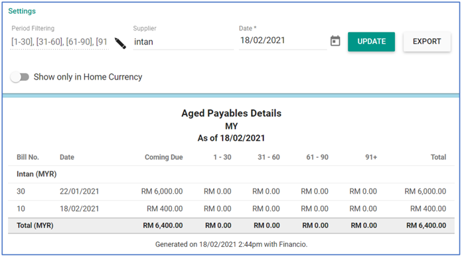The width and height of the screenshot is (462, 256).
Task: Click the 91+ column header
Action: pos(371,157)
